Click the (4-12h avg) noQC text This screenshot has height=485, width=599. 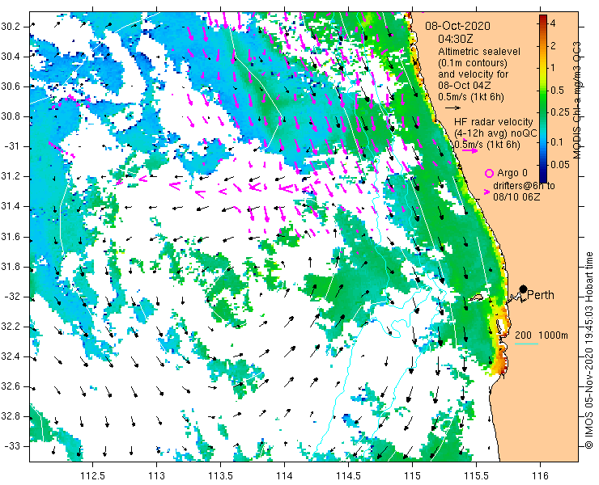(495, 133)
